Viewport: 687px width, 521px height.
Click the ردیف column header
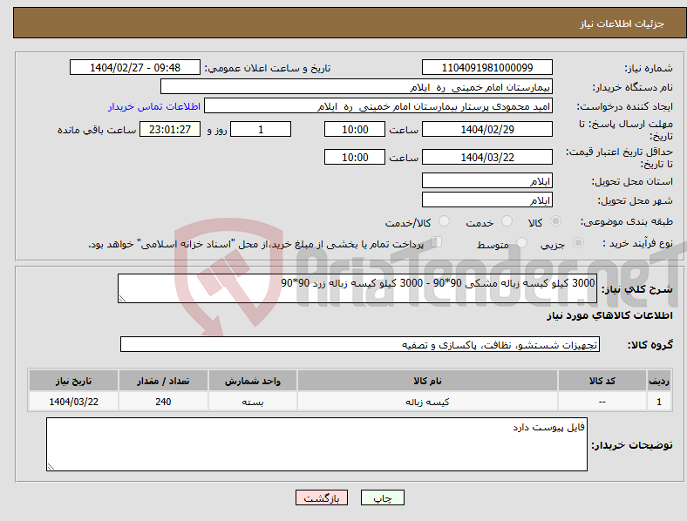click(659, 381)
